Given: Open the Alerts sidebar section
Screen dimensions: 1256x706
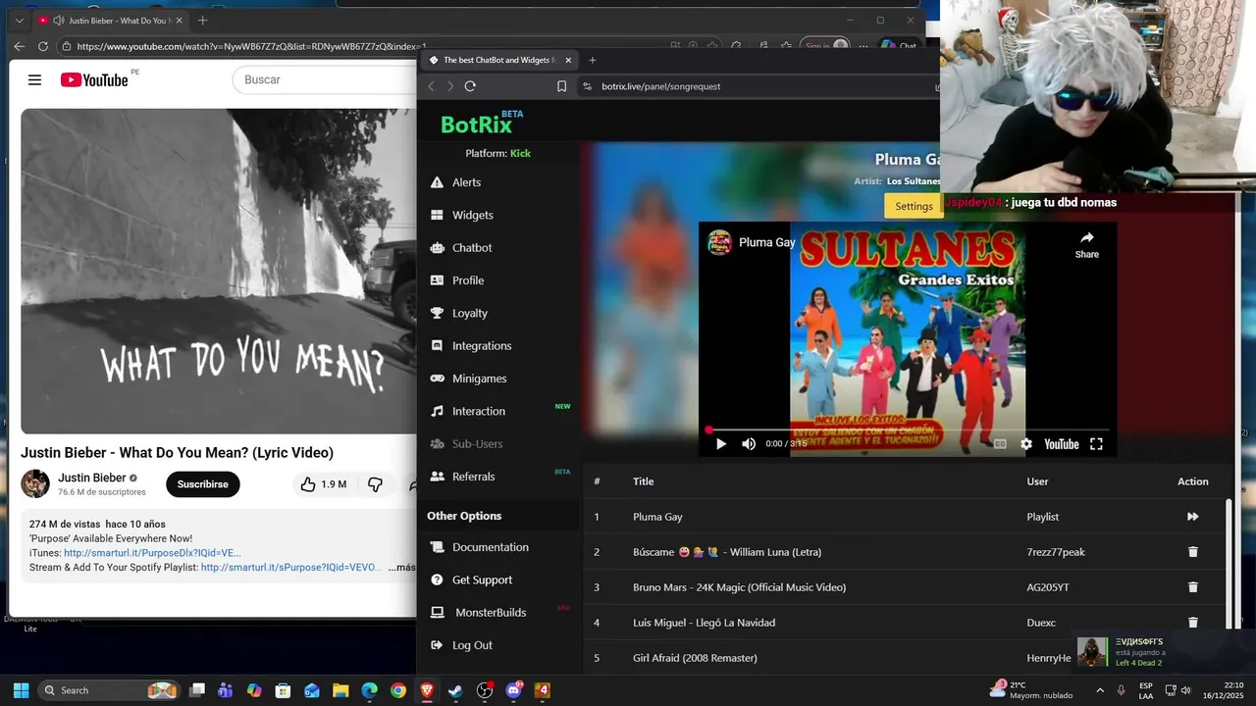Looking at the screenshot, I should 466,182.
